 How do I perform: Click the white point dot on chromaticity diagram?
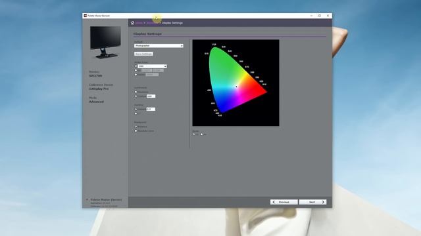click(236, 87)
